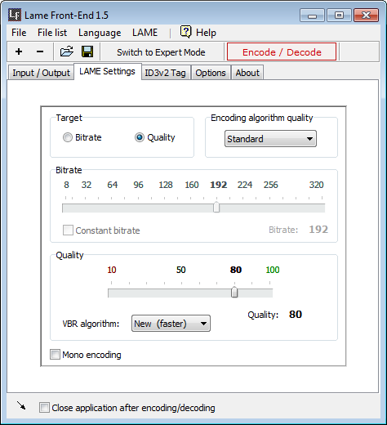Click the small arrow icon in the bottom corner

click(x=21, y=405)
